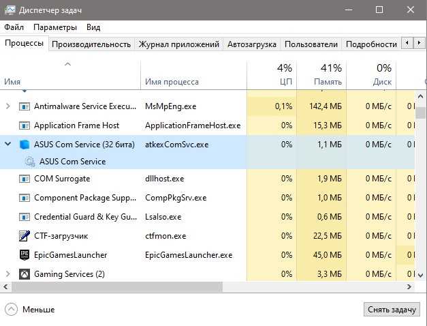Select the atkexComSvc.exe process name

click(x=177, y=145)
